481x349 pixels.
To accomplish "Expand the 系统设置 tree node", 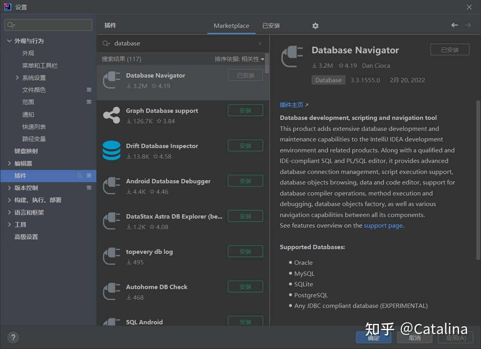I will tap(17, 78).
